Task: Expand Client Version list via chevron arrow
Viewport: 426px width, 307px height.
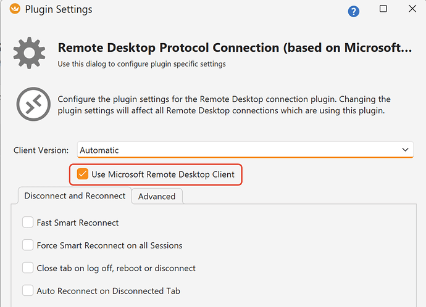Action: (x=405, y=150)
